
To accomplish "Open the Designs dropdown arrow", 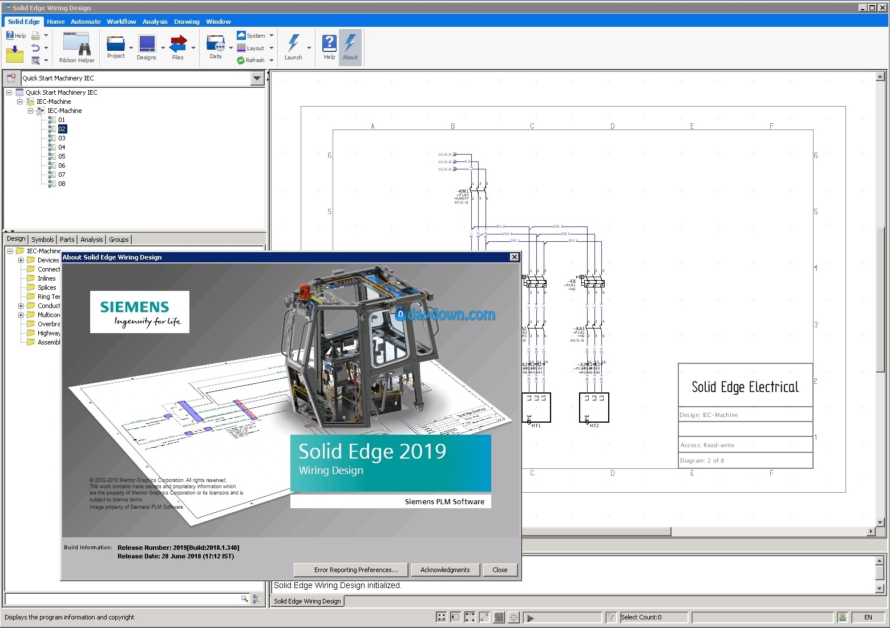I will tap(163, 48).
